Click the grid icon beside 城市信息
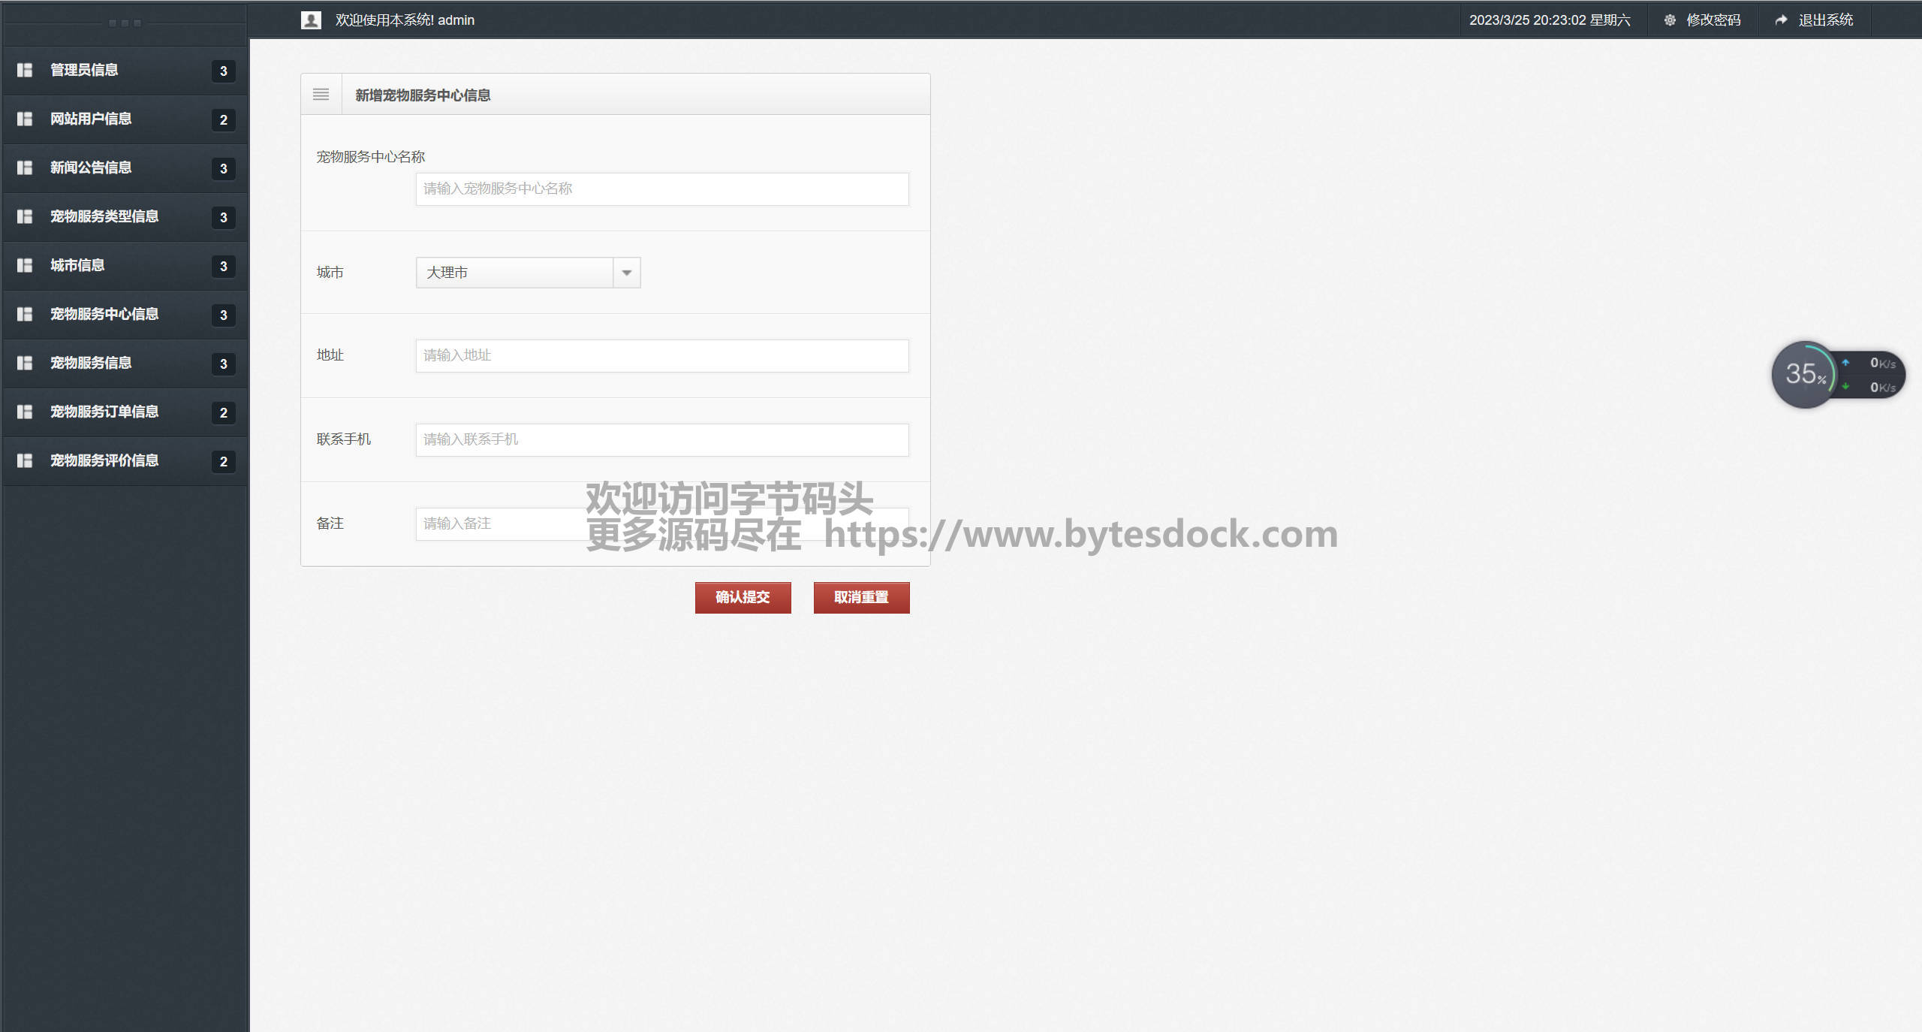Image resolution: width=1922 pixels, height=1032 pixels. 25,265
